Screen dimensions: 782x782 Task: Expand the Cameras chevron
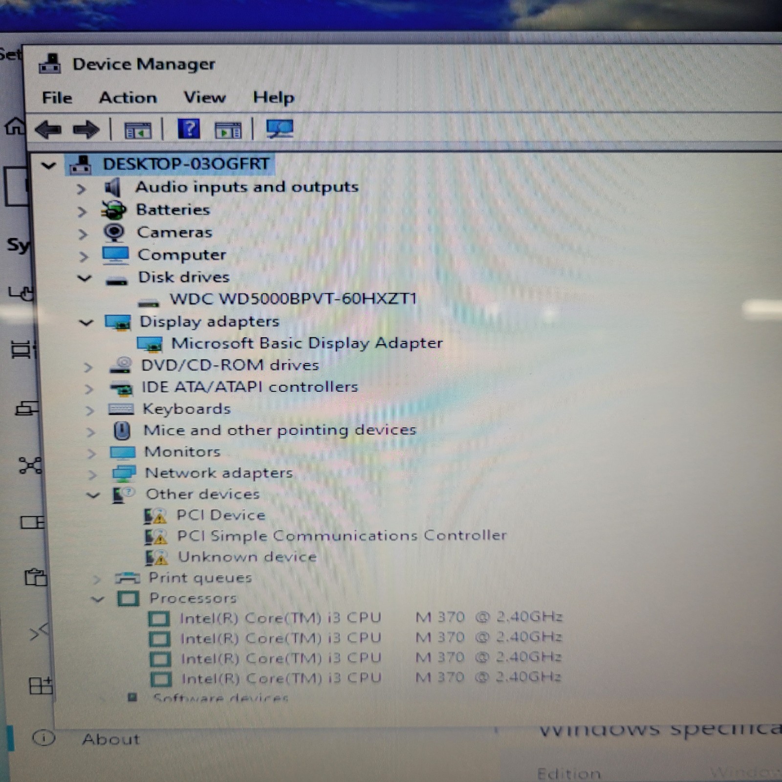click(x=83, y=234)
